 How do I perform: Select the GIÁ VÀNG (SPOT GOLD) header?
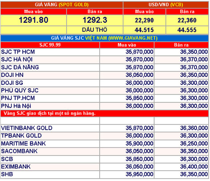coord(62,4)
